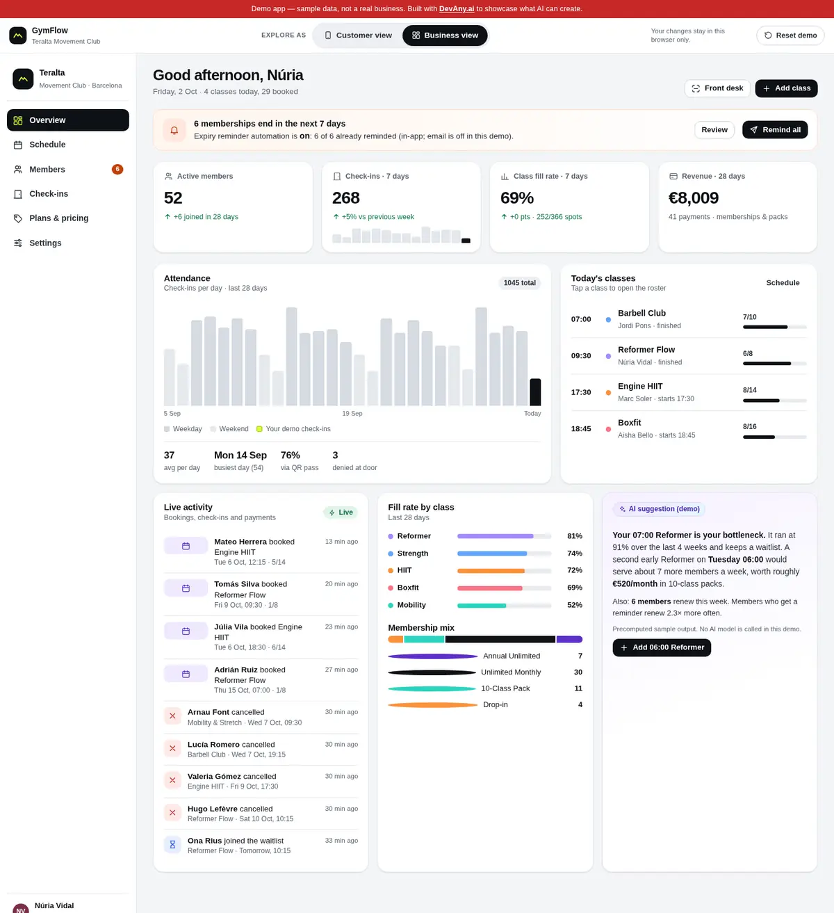Toggle the Live activity indicator
Viewport: 834px width, 913px height.
point(341,512)
